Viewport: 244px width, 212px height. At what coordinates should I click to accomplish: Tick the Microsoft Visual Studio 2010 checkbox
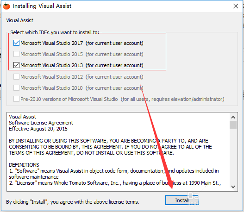pyautogui.click(x=16, y=88)
